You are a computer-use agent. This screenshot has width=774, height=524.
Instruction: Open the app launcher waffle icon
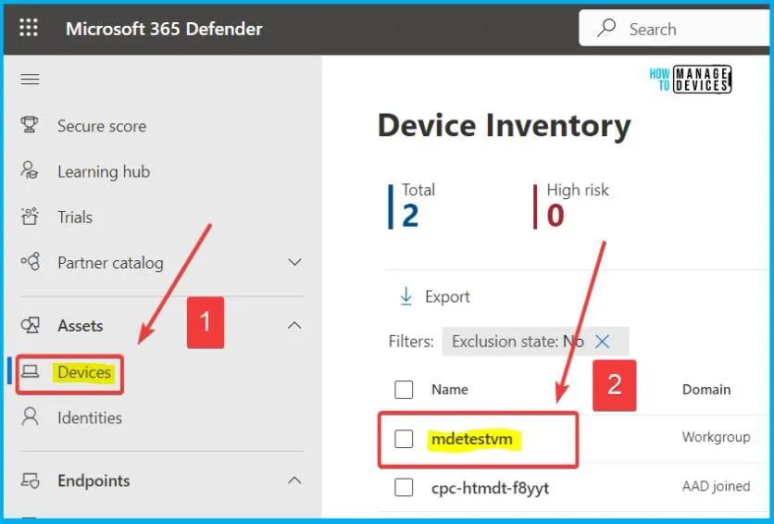(29, 28)
